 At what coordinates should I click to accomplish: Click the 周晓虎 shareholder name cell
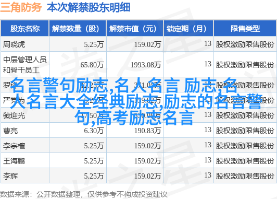pos(14,44)
